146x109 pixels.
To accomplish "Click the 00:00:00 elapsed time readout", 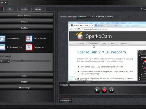I will click(64, 85).
